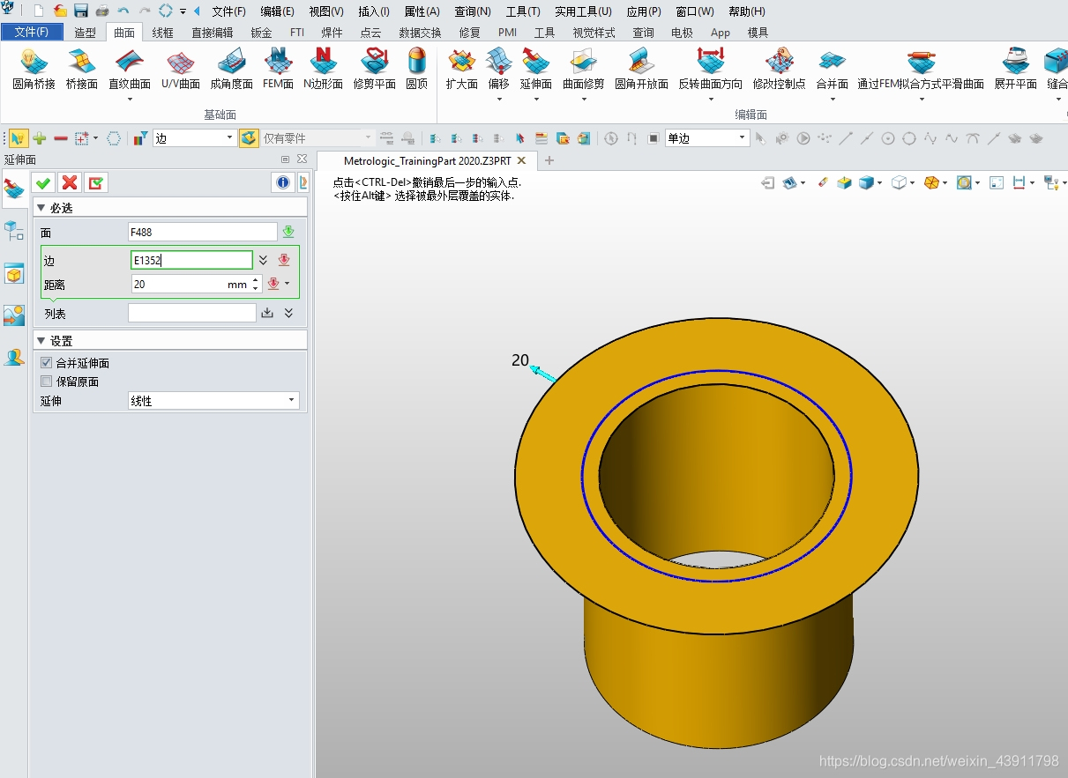
Task: Toggle the part-only filter icon before 仅有零件
Action: coord(250,138)
